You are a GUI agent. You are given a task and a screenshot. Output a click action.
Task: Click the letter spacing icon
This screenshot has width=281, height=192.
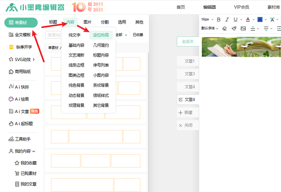[x=272, y=19]
